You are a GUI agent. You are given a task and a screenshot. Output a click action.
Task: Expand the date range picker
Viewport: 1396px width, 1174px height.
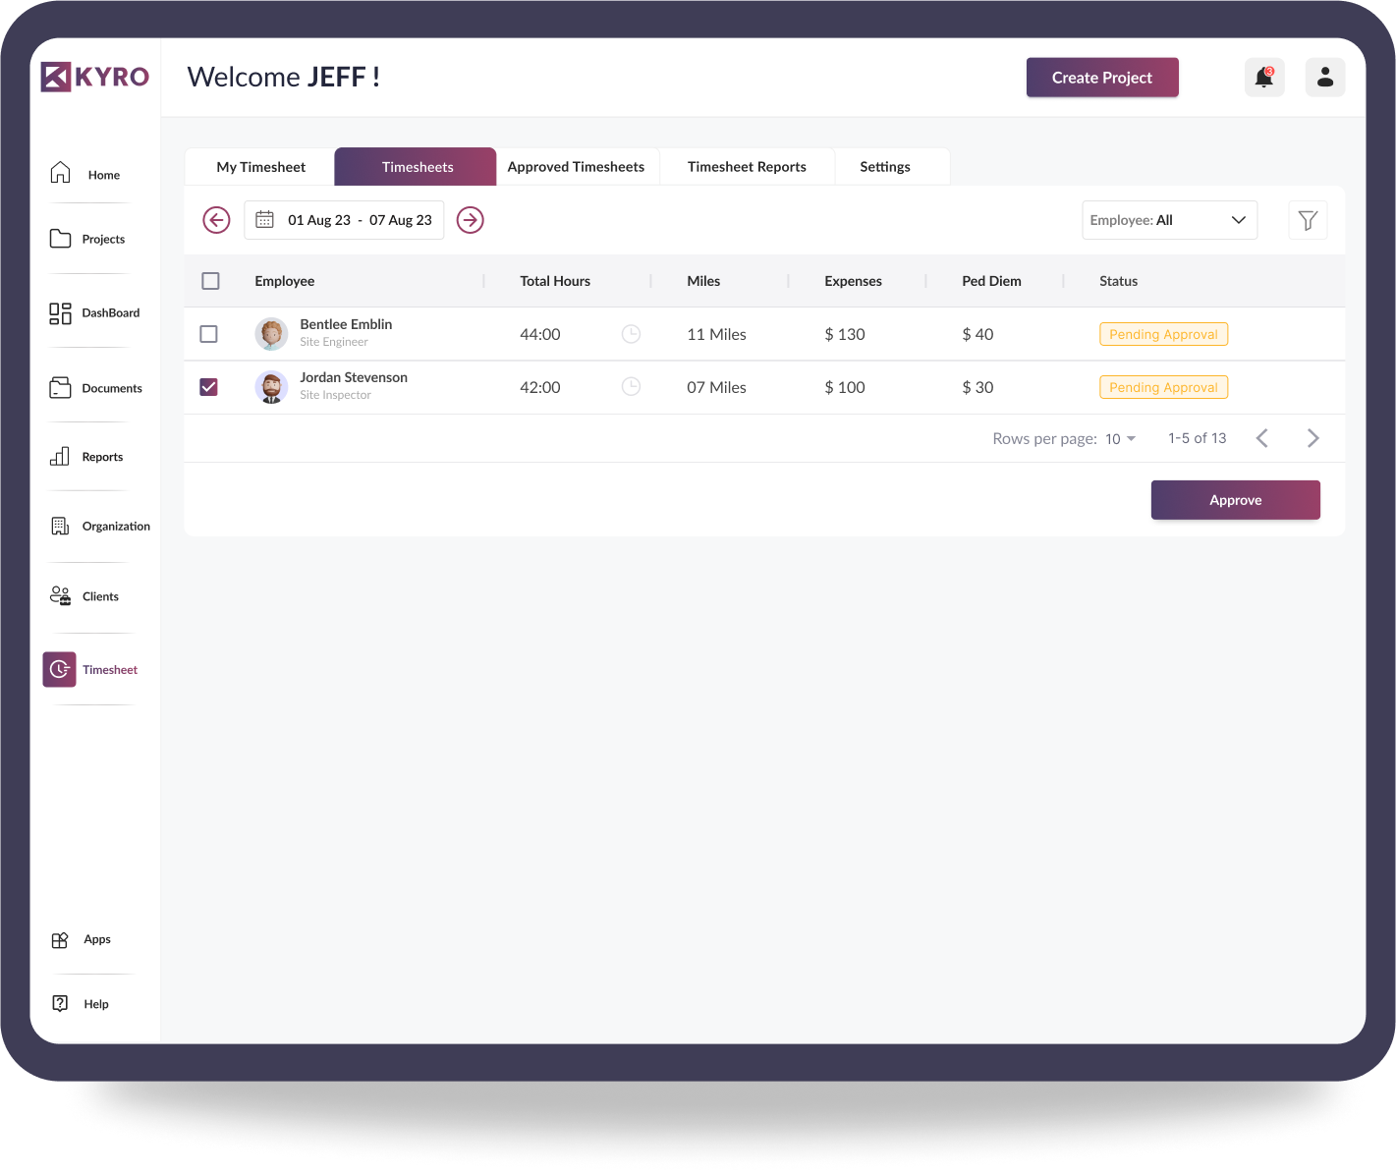(344, 219)
